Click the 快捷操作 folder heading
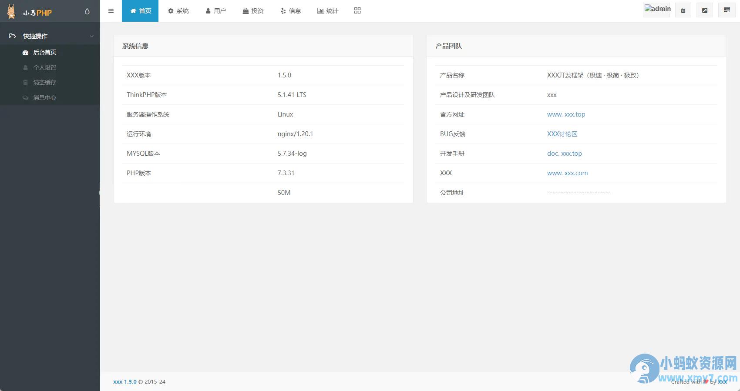The image size is (740, 391). [x=35, y=36]
